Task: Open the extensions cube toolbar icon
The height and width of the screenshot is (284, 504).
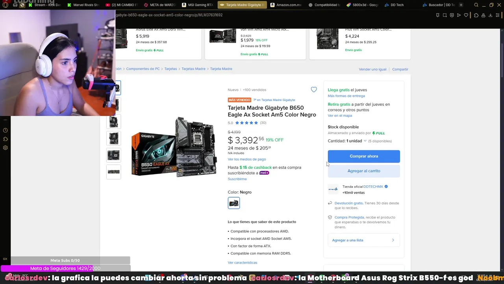Action: click(476, 15)
